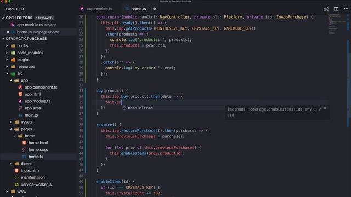
Task: Expand the node_modules folder
Action: 7,53
